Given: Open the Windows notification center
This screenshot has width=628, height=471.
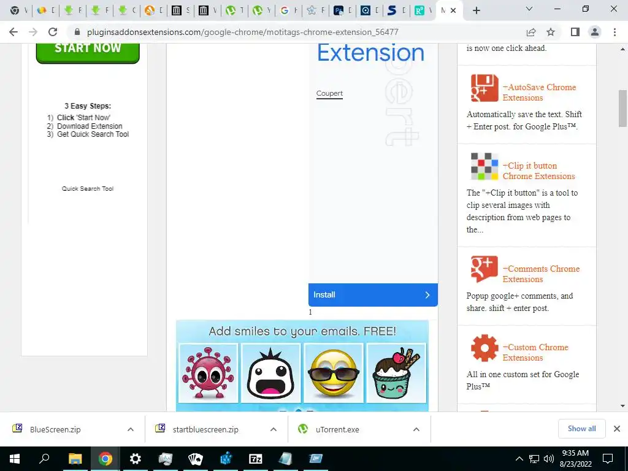Looking at the screenshot, I should coord(608,459).
